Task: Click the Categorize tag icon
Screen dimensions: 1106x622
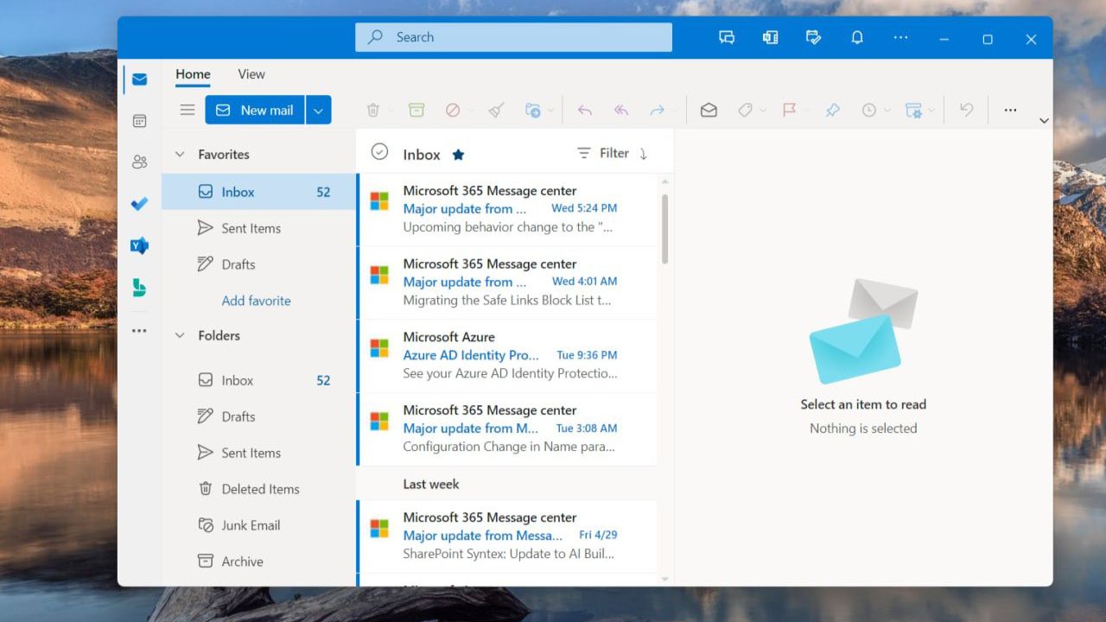Action: (745, 110)
